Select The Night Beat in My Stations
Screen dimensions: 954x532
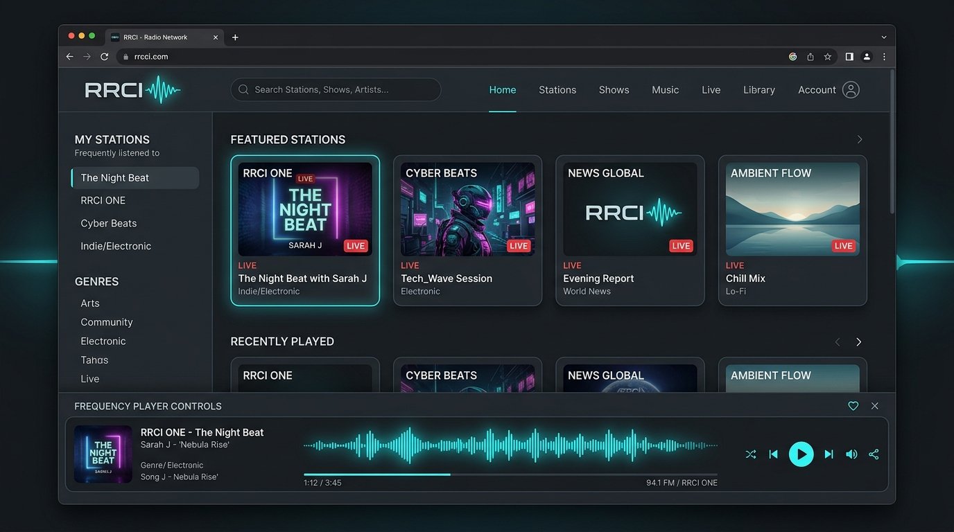tap(135, 178)
